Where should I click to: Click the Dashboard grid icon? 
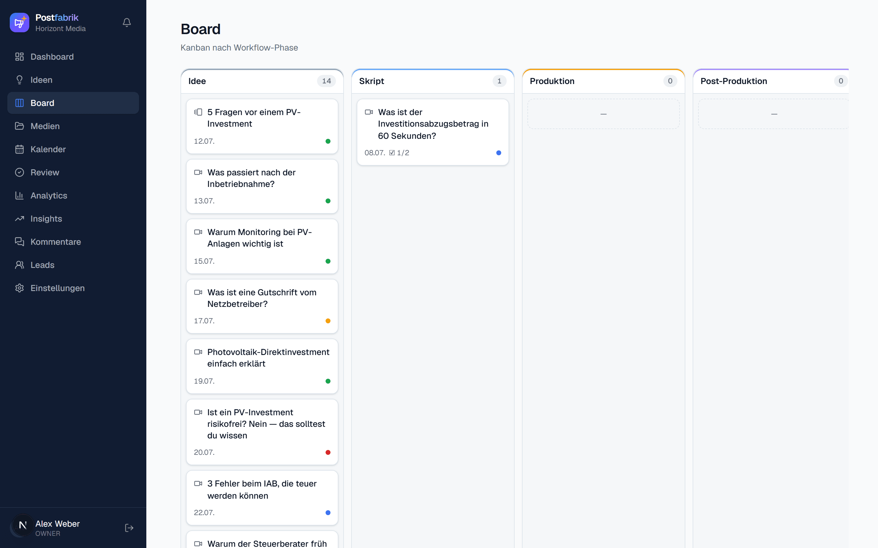coord(20,57)
